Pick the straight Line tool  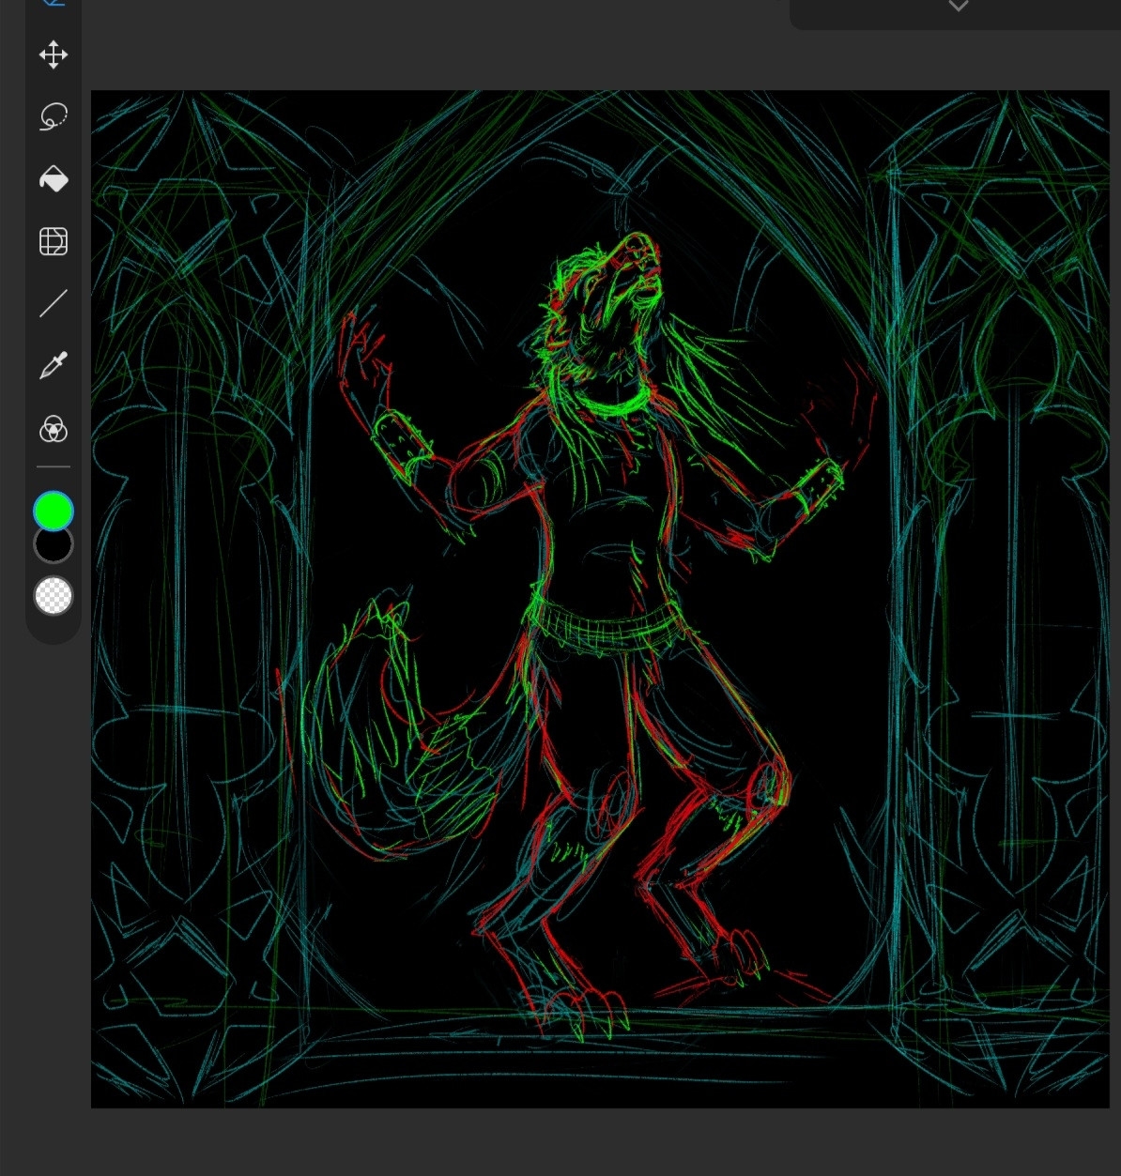[x=54, y=303]
